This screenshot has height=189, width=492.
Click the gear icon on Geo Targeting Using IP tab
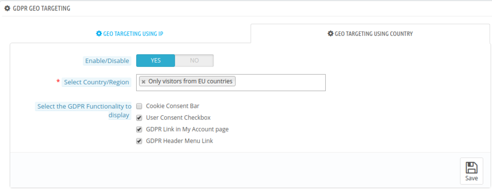click(x=99, y=33)
